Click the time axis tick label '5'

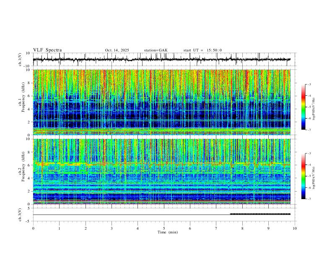tap(164, 228)
